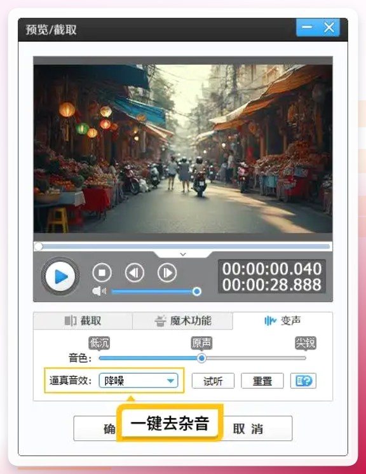The height and width of the screenshot is (474, 366).
Task: Click the 重置 reset button
Action: point(262,381)
